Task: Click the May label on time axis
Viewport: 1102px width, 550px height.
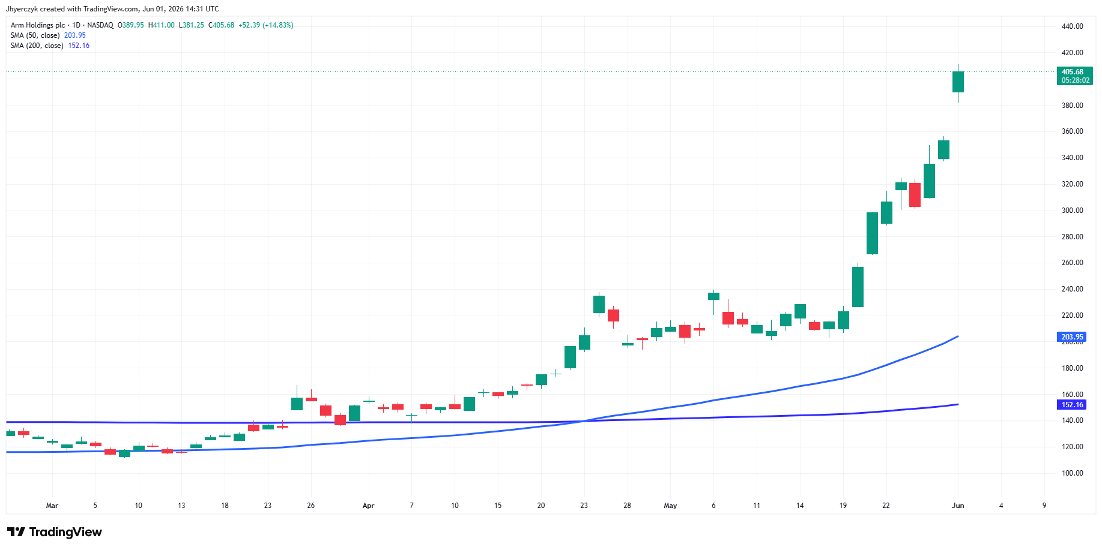Action: coord(670,506)
